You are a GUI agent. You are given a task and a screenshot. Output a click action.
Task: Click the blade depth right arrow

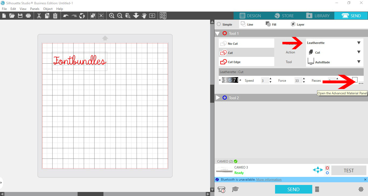click(240, 80)
